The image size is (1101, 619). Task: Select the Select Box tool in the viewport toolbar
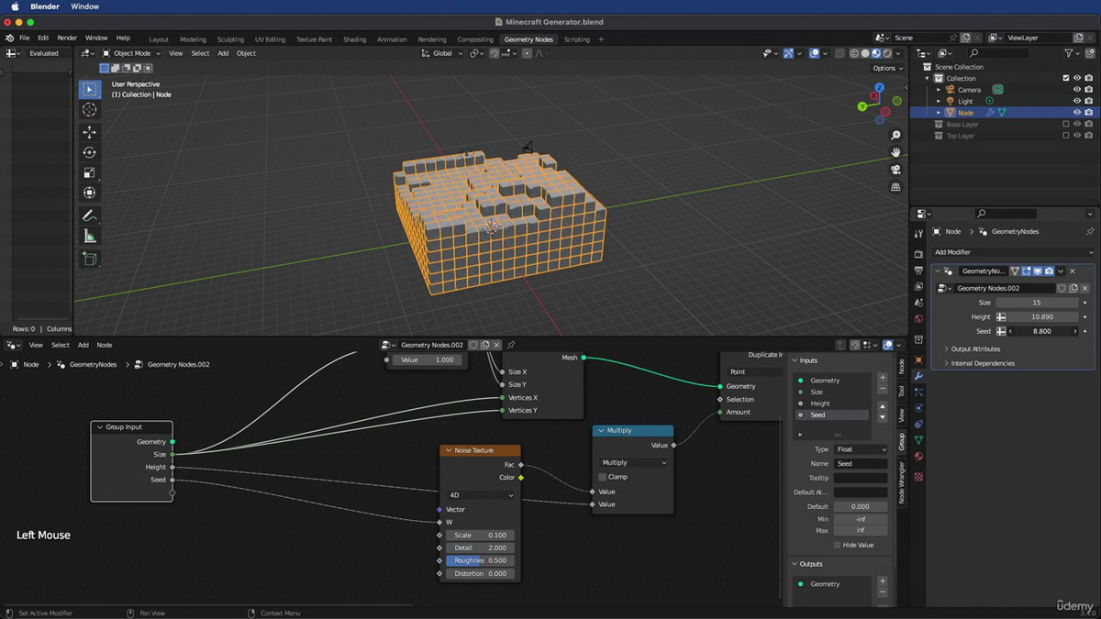(89, 89)
